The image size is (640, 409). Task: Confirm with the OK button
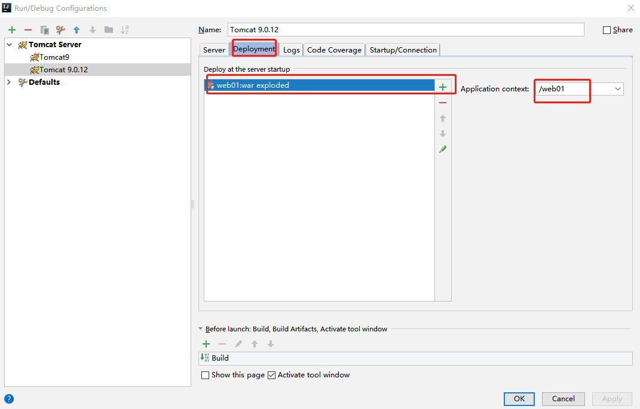tap(519, 399)
